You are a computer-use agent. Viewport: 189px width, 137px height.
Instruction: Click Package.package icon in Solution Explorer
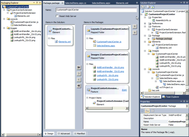[x=153, y=39]
